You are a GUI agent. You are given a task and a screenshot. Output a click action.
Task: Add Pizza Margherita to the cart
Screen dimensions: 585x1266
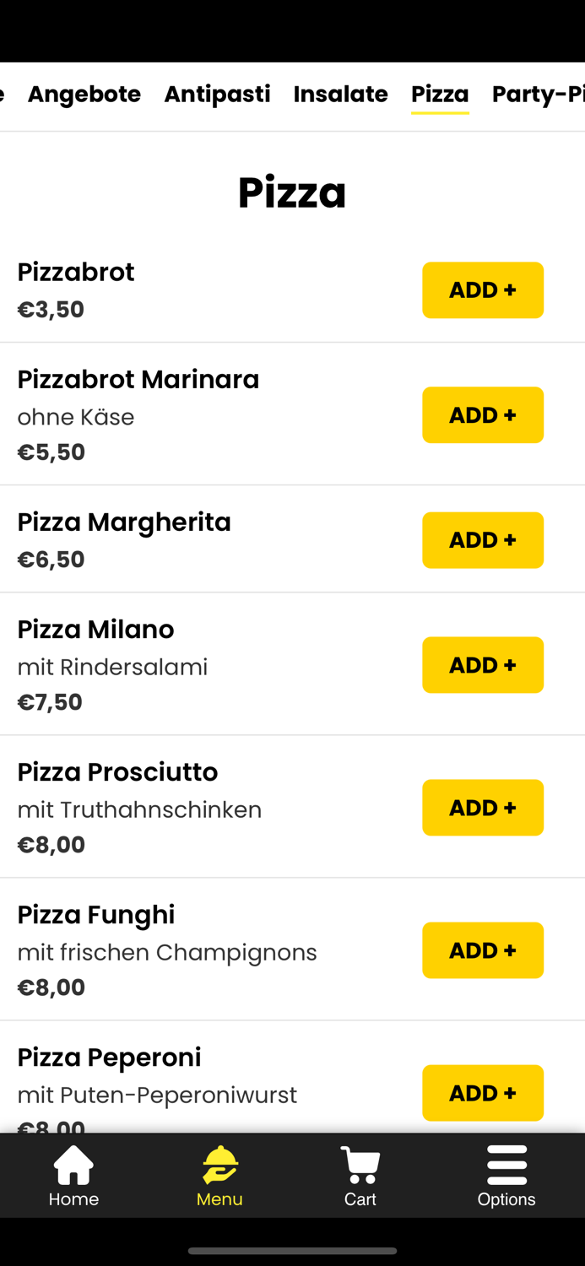tap(482, 540)
